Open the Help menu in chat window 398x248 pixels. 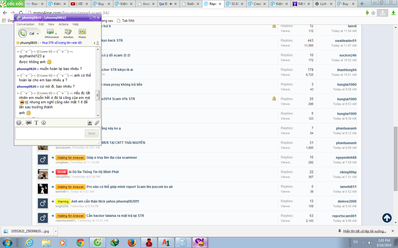click(75, 24)
